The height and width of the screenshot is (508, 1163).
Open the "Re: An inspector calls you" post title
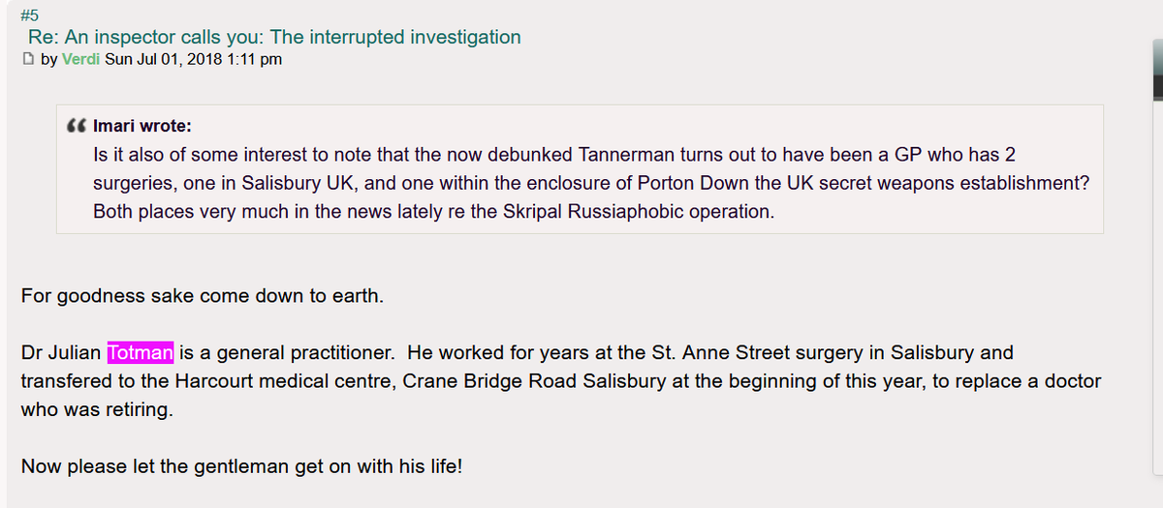[275, 38]
